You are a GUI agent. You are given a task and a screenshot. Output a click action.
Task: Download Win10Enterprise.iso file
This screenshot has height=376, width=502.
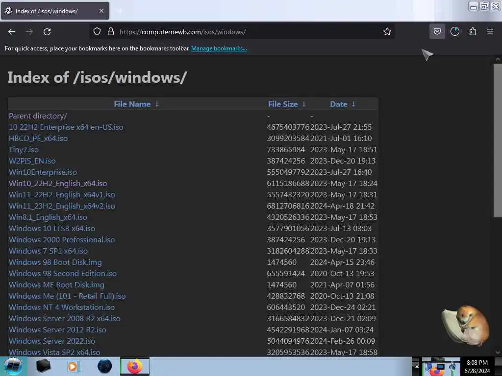coord(43,172)
